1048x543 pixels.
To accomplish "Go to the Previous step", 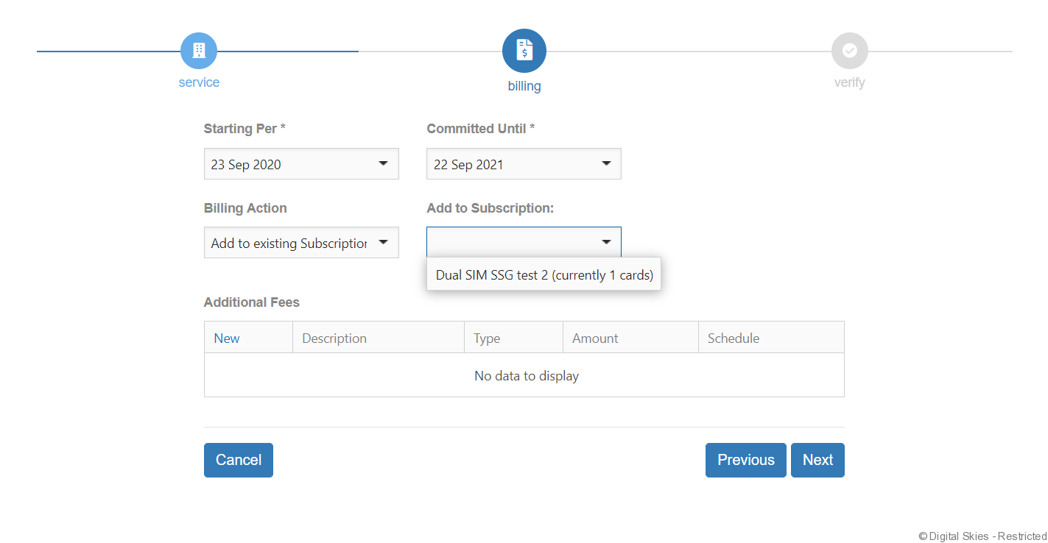I will click(x=745, y=460).
